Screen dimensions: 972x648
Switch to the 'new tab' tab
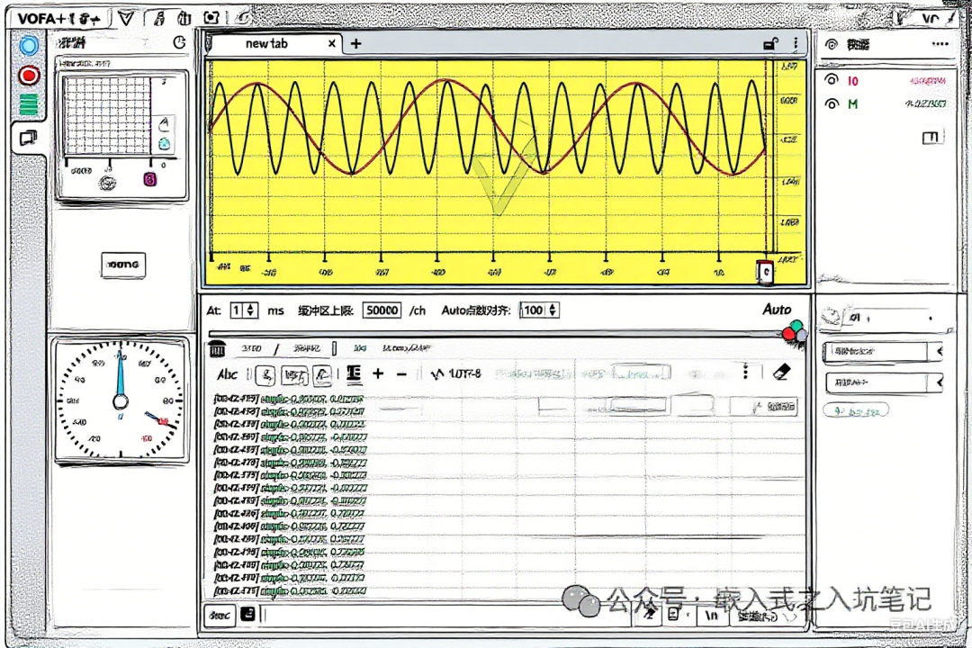(265, 43)
